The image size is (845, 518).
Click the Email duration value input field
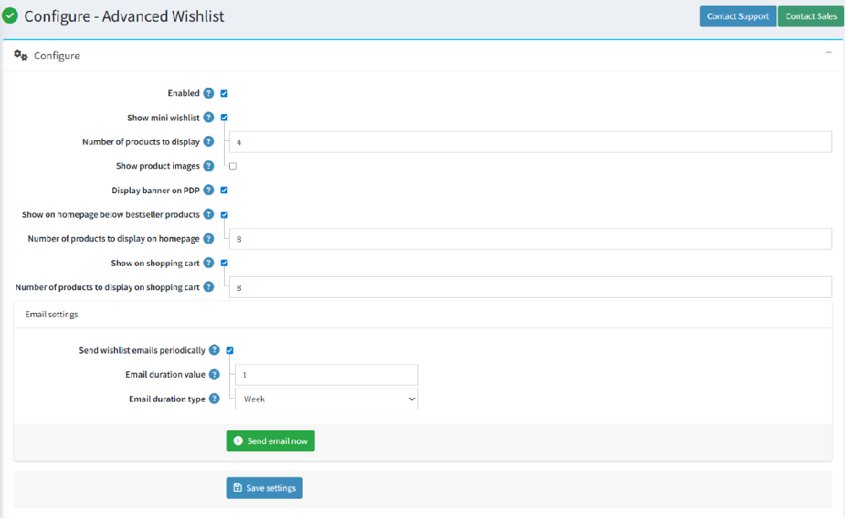coord(326,374)
